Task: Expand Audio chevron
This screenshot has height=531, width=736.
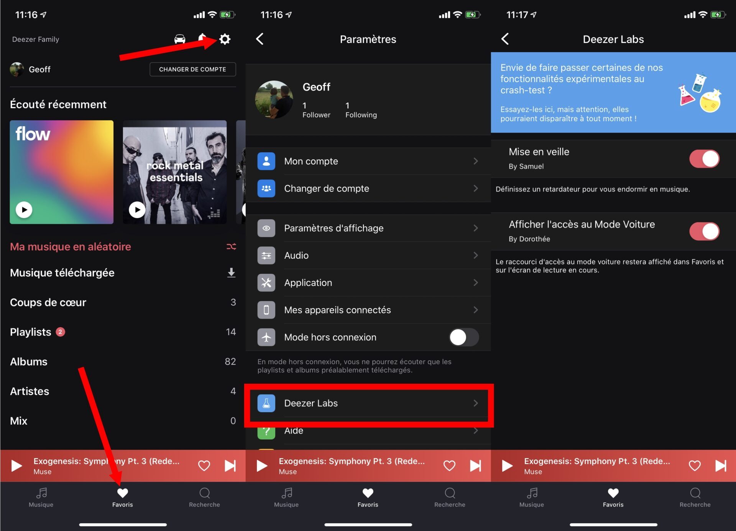Action: (476, 255)
